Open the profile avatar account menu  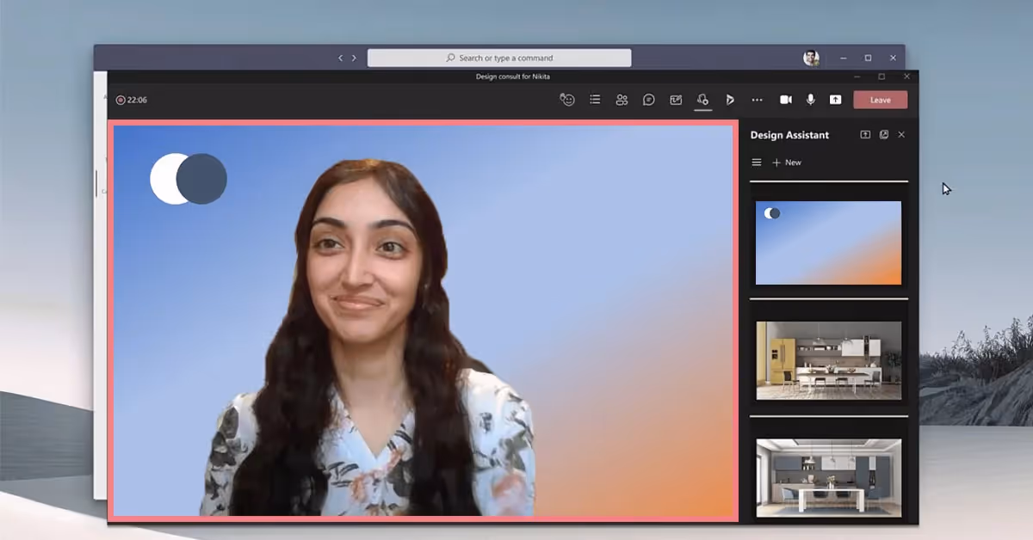coord(810,58)
